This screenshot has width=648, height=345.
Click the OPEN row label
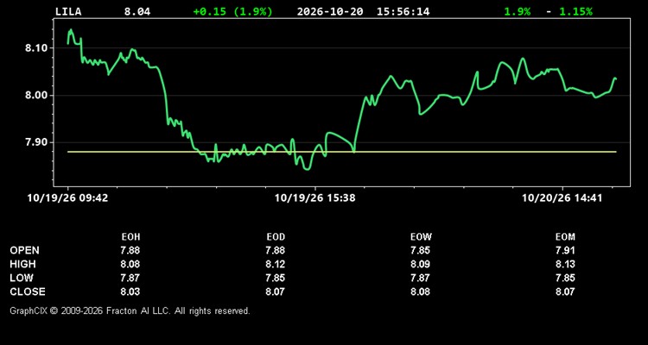coord(25,250)
